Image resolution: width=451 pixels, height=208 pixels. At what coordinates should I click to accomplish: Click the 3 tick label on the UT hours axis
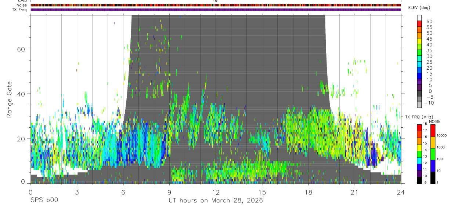click(x=77, y=192)
